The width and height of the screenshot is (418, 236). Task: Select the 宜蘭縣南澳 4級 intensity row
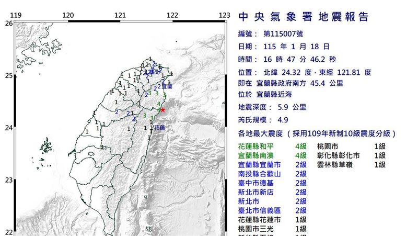[272, 156]
